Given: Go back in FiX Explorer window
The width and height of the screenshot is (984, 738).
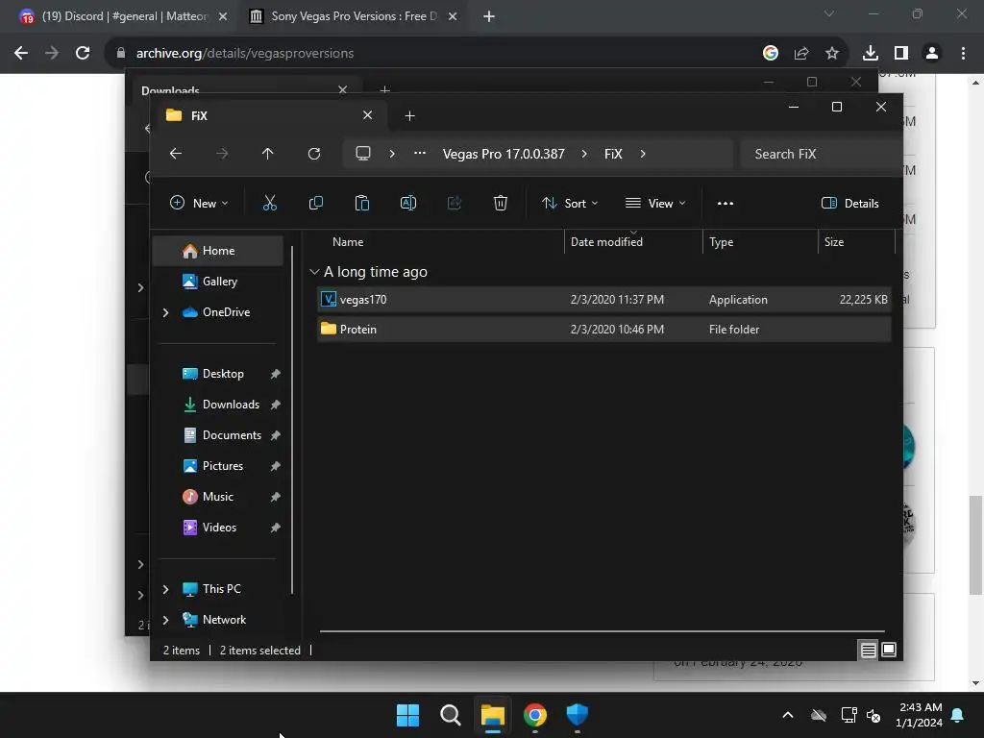Looking at the screenshot, I should click(x=176, y=154).
